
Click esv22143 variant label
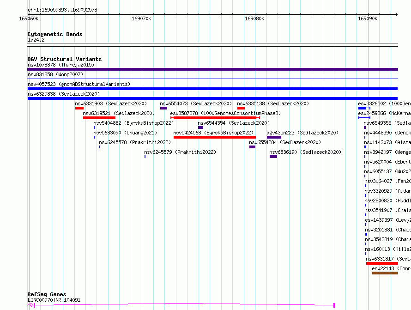coord(391,268)
